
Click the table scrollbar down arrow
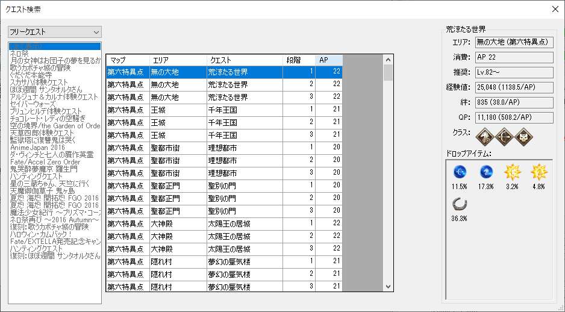[388, 287]
